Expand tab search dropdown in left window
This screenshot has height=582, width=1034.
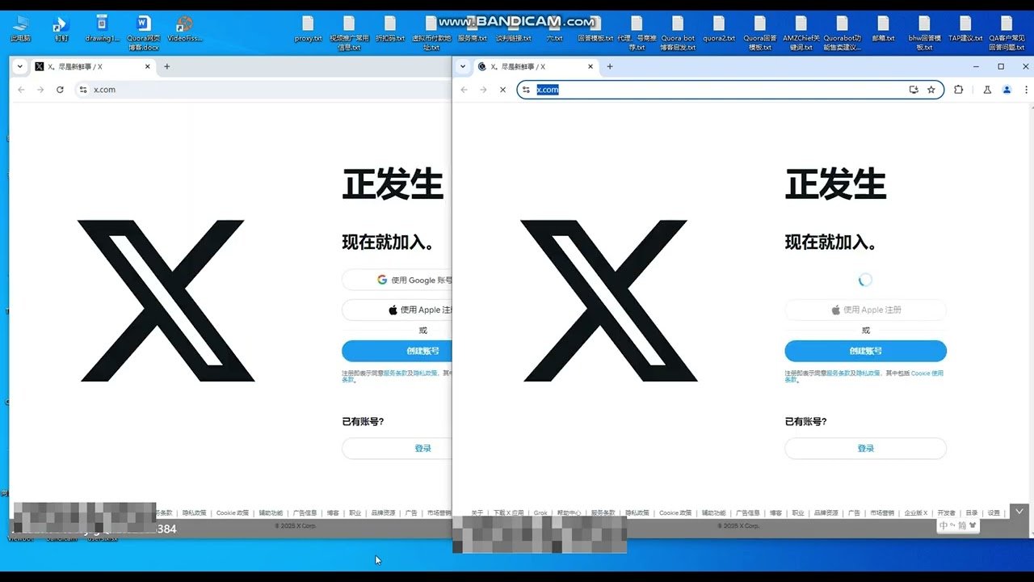[x=19, y=66]
